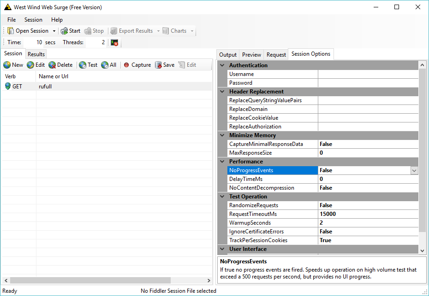Edit the selected request with globe Edit
The width and height of the screenshot is (429, 296).
click(x=36, y=65)
